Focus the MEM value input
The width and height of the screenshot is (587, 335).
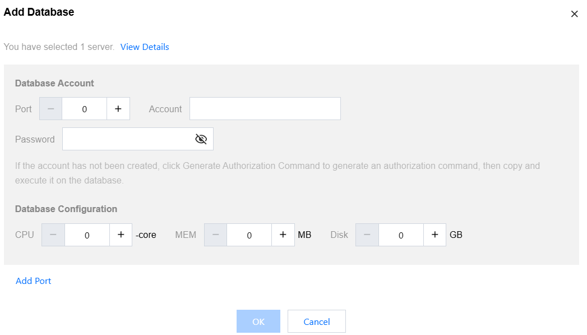249,235
